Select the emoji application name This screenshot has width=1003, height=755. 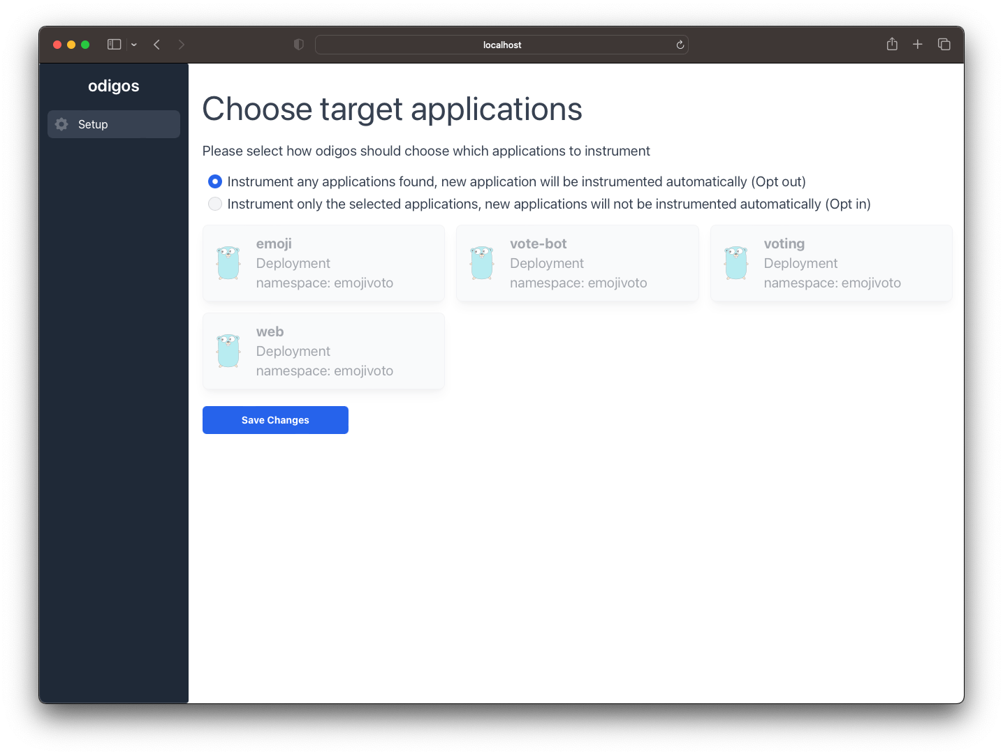click(274, 244)
